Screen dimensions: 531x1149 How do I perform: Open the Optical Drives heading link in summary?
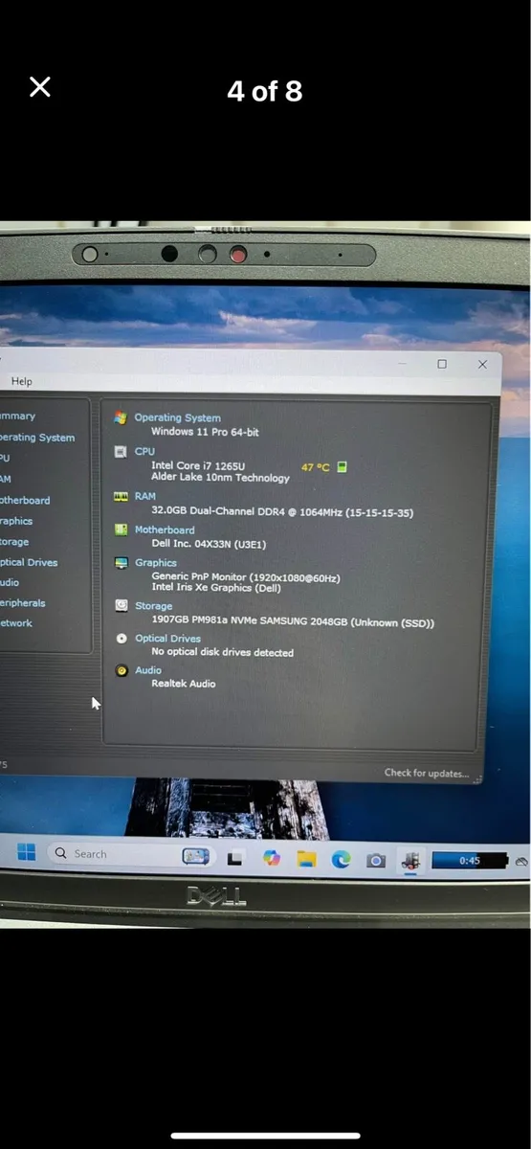[x=168, y=638]
